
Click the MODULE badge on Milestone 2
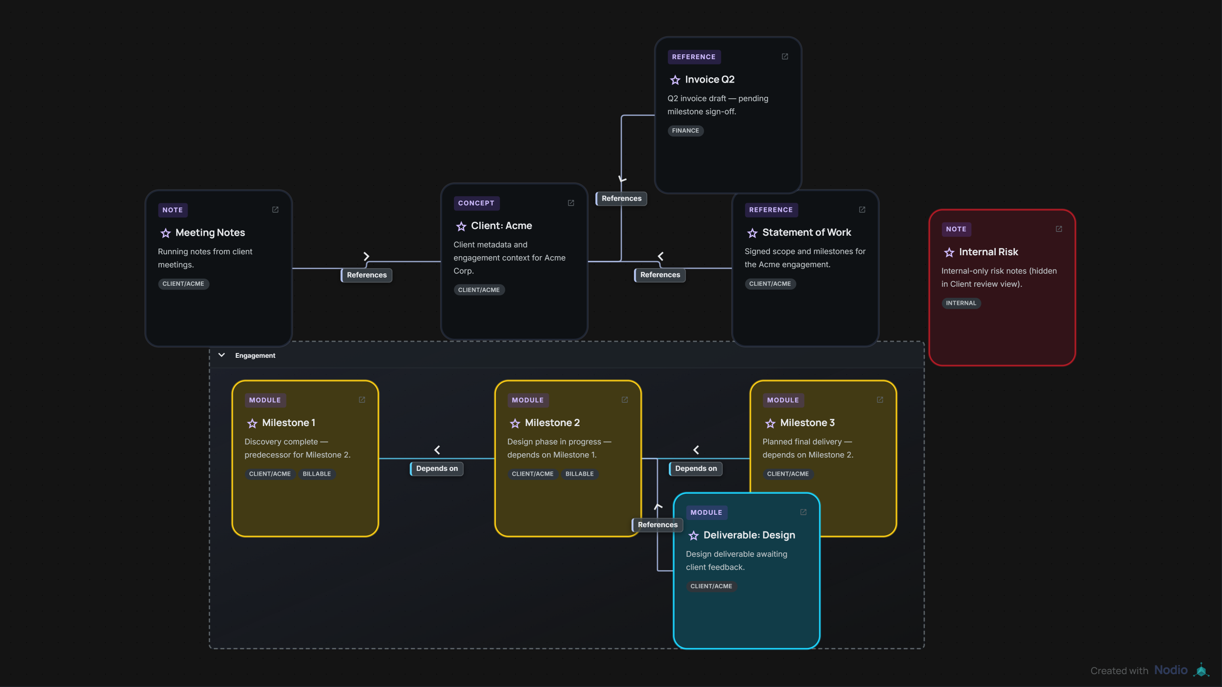pos(528,400)
